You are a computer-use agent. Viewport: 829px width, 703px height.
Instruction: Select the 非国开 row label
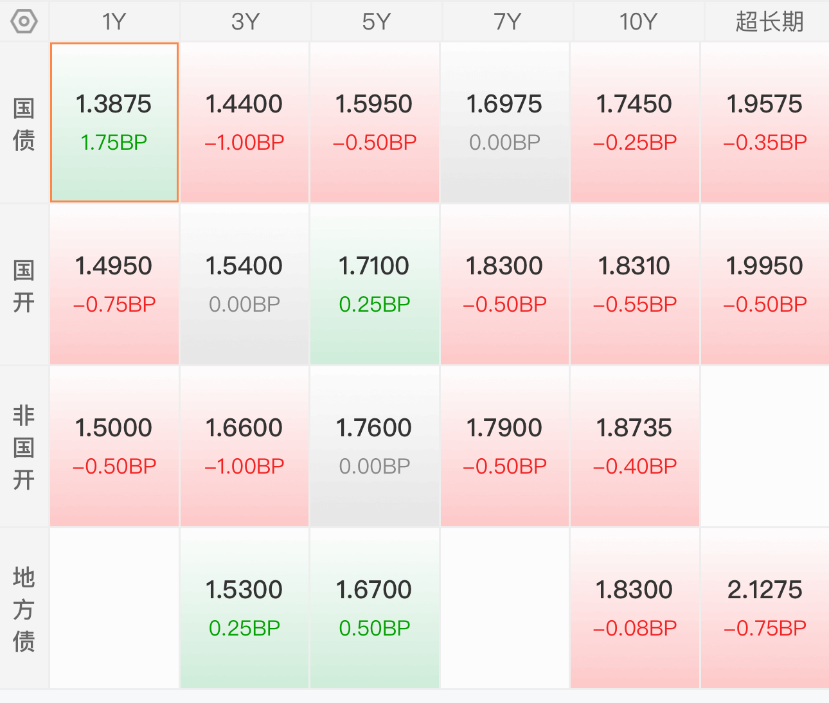(x=24, y=447)
